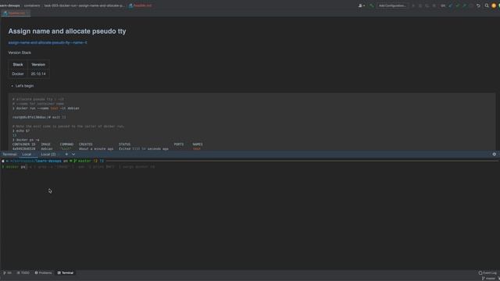
Task: Open the TODO tool window button
Action: [x=23, y=273]
